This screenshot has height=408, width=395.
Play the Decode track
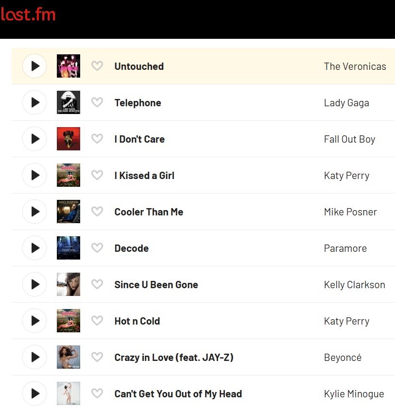tap(34, 248)
